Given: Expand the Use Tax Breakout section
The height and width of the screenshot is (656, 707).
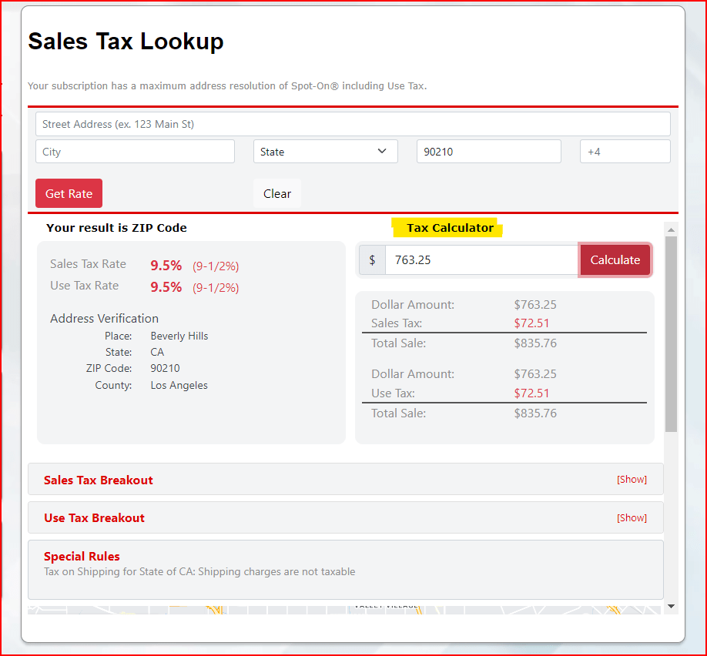Looking at the screenshot, I should [x=92, y=517].
